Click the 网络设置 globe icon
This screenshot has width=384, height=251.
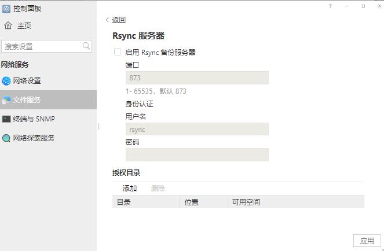[x=6, y=81]
